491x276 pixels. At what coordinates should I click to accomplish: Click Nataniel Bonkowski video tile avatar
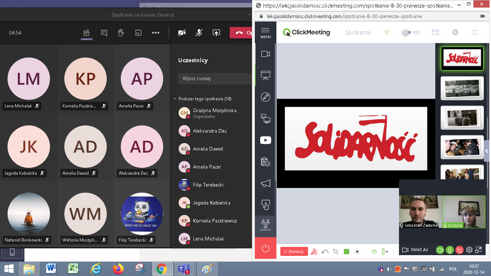pyautogui.click(x=29, y=214)
